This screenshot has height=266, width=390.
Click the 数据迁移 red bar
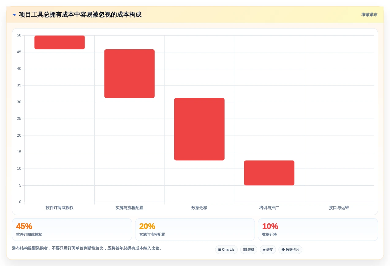pyautogui.click(x=199, y=129)
